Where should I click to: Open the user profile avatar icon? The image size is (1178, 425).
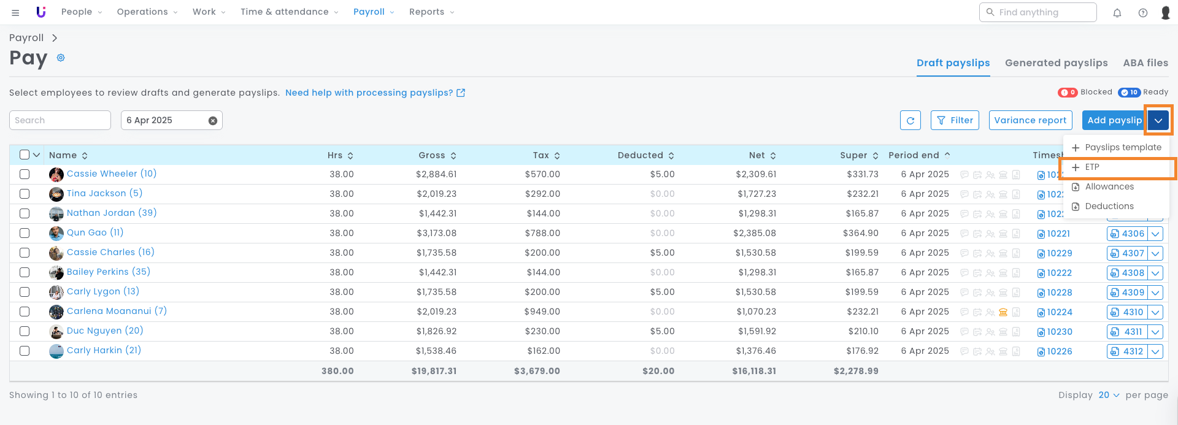point(1165,12)
